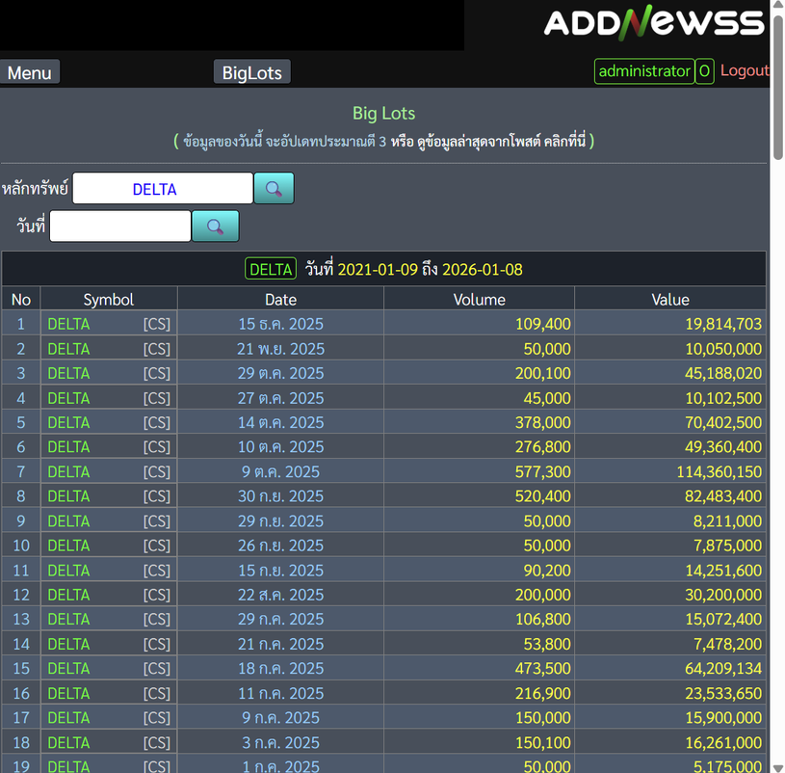Click the search icon beside the DELTA symbol field

274,189
